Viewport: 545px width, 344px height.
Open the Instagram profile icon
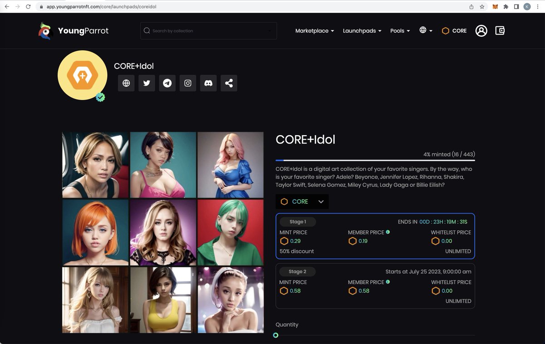[188, 83]
